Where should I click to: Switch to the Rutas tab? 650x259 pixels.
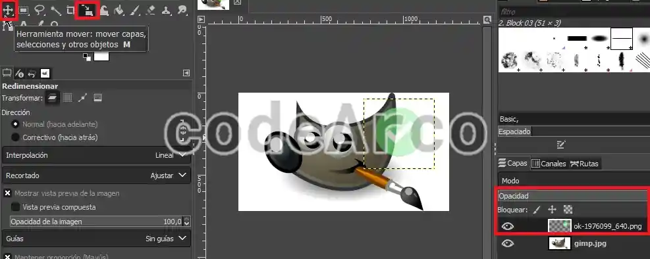point(584,164)
